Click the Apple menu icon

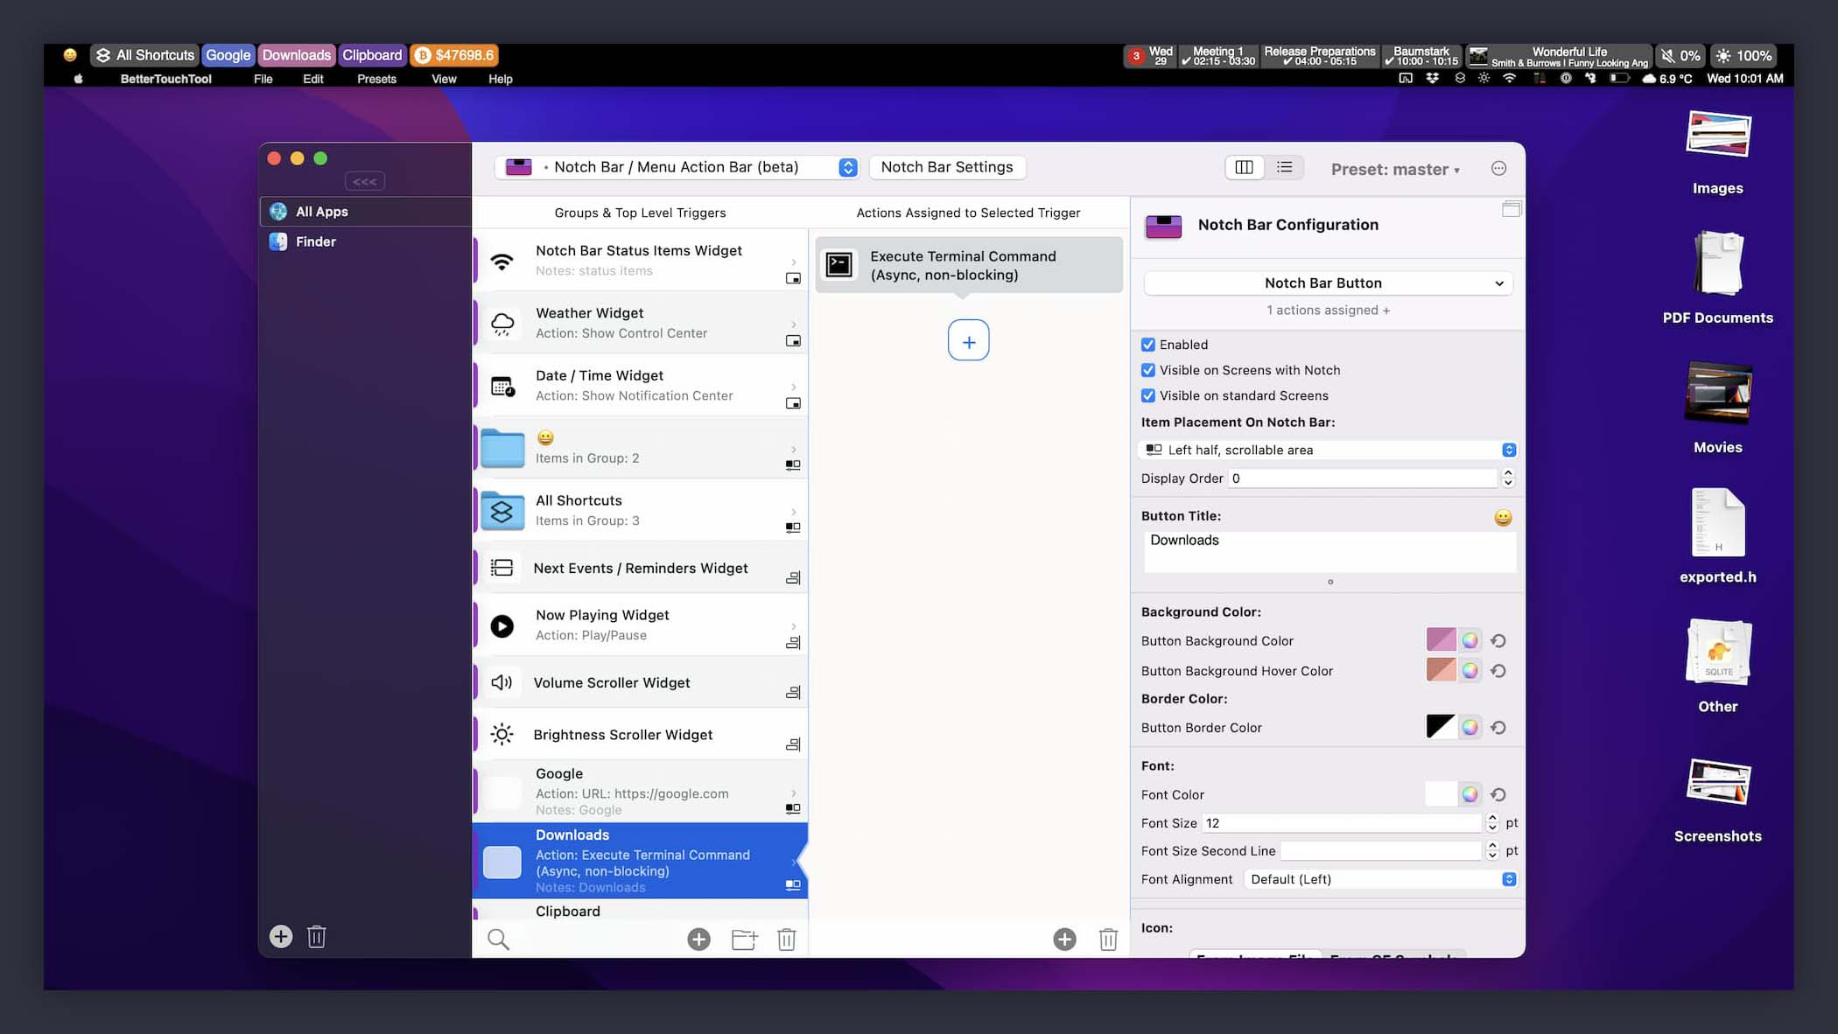pos(78,79)
